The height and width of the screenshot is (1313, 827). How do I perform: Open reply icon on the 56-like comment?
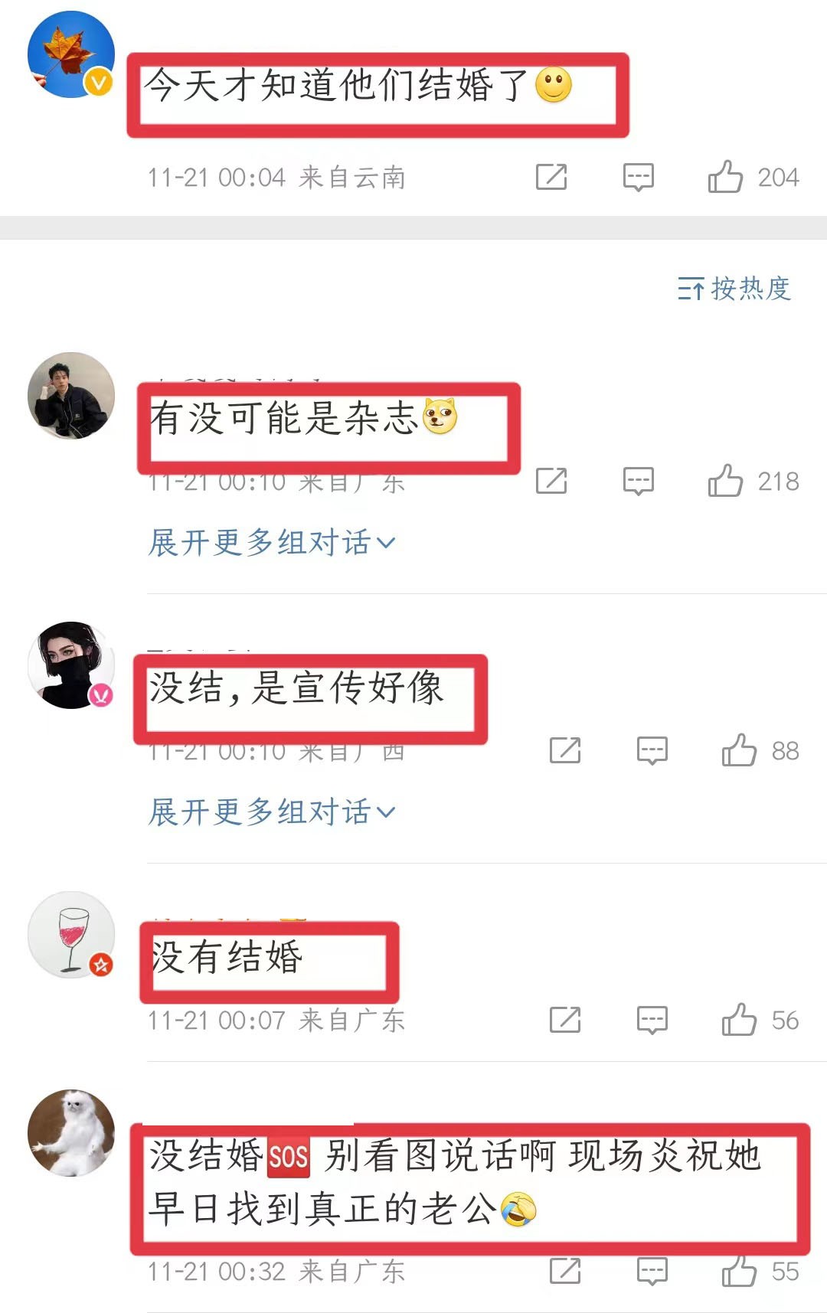coord(652,1020)
